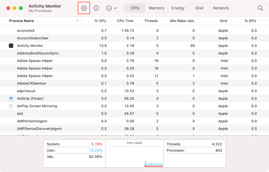This screenshot has height=172, width=269.
Task: Sort by the CPU Time column header
Action: click(125, 21)
